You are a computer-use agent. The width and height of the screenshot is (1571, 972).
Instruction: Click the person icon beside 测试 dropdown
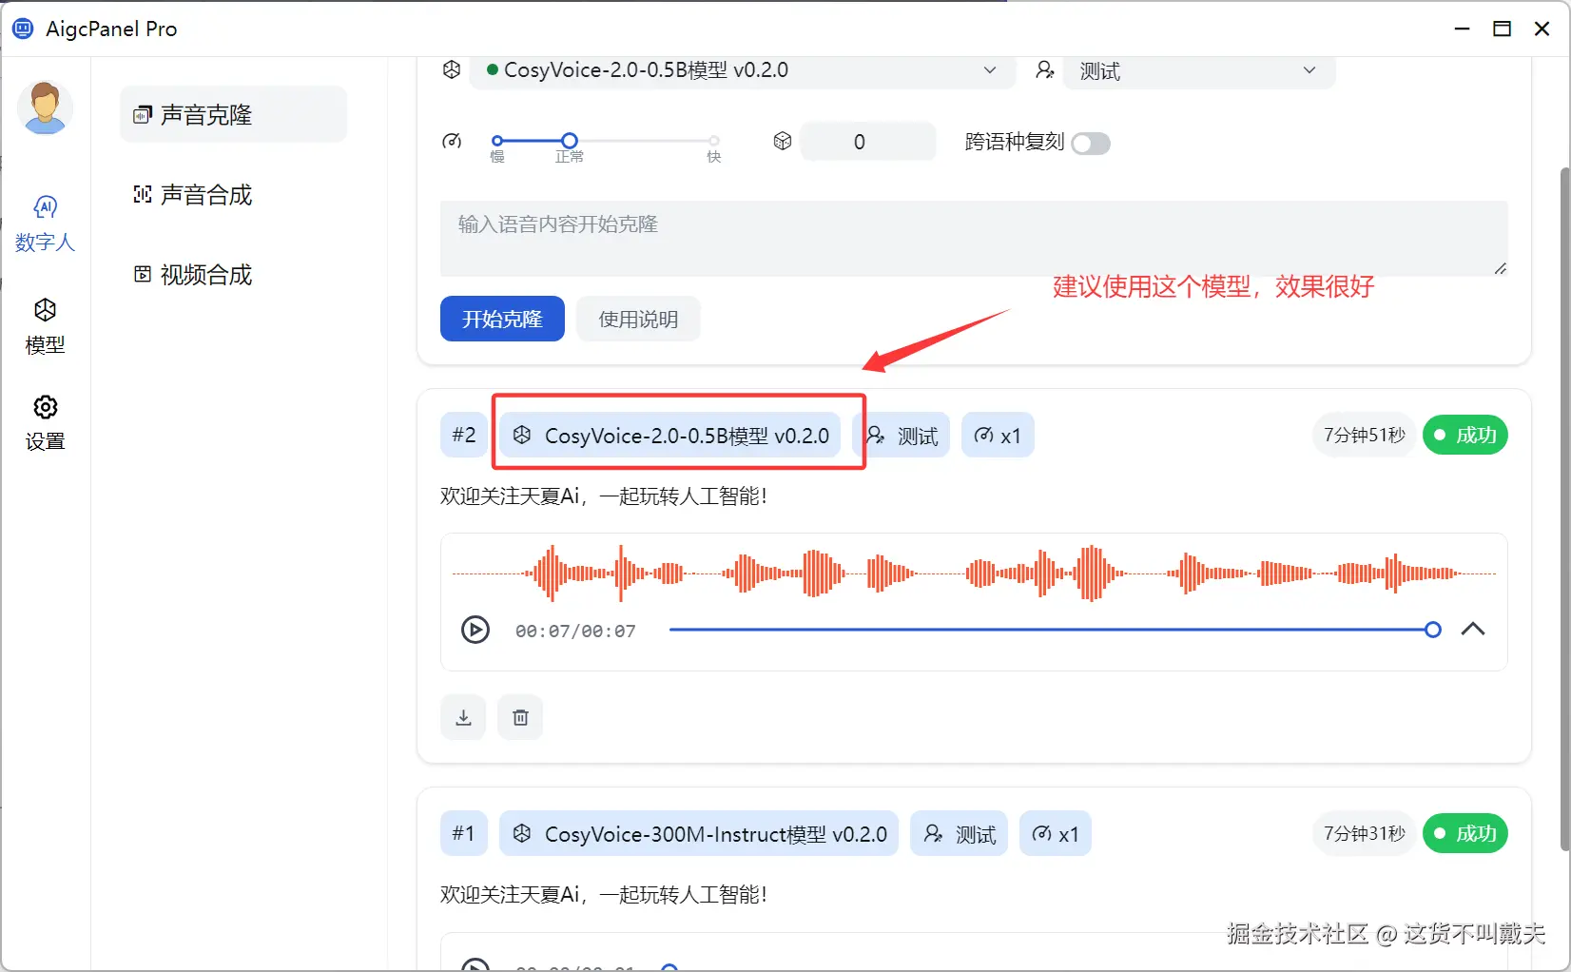1044,69
